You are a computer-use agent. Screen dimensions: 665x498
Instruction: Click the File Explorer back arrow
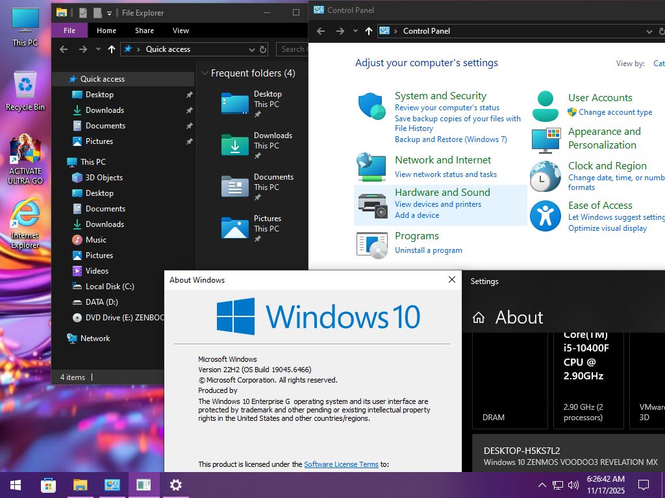[64, 49]
